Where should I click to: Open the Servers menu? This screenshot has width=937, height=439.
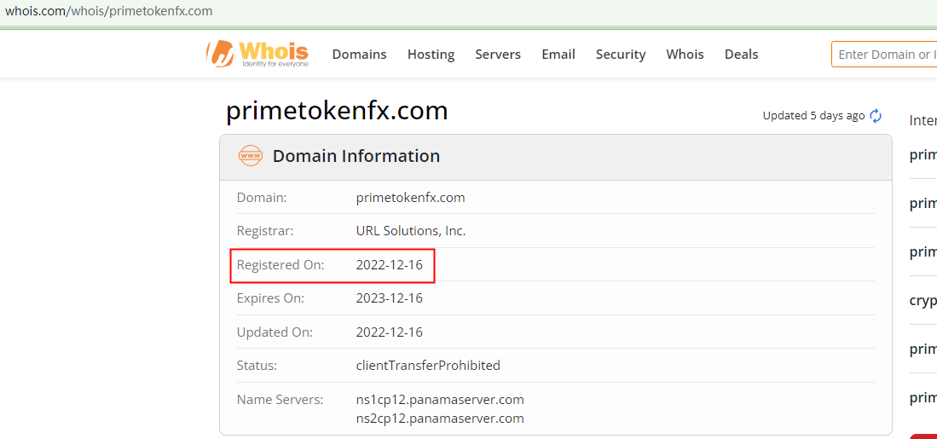coord(498,55)
